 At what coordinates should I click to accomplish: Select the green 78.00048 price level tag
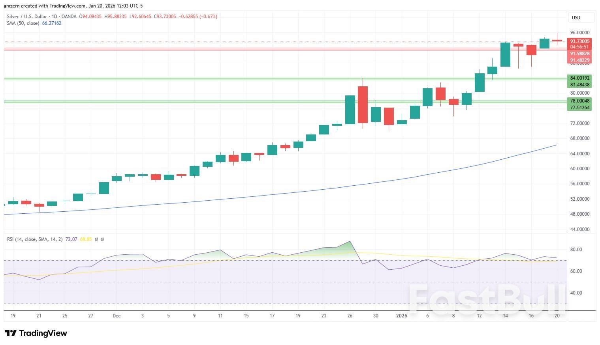click(x=579, y=101)
